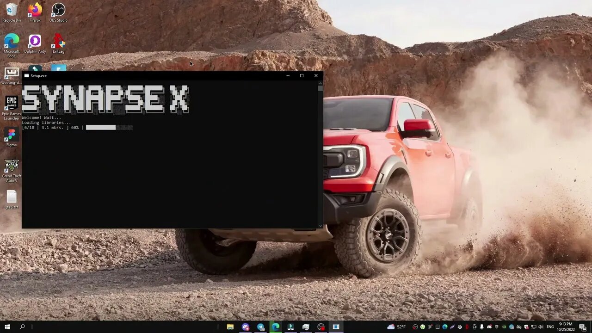Image resolution: width=592 pixels, height=333 pixels.
Task: Click the "Welcome! Wait..." line
Action: [42, 118]
